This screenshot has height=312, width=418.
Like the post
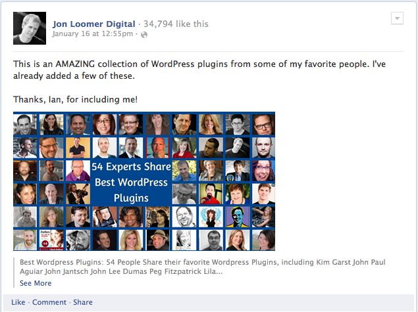pyautogui.click(x=18, y=302)
